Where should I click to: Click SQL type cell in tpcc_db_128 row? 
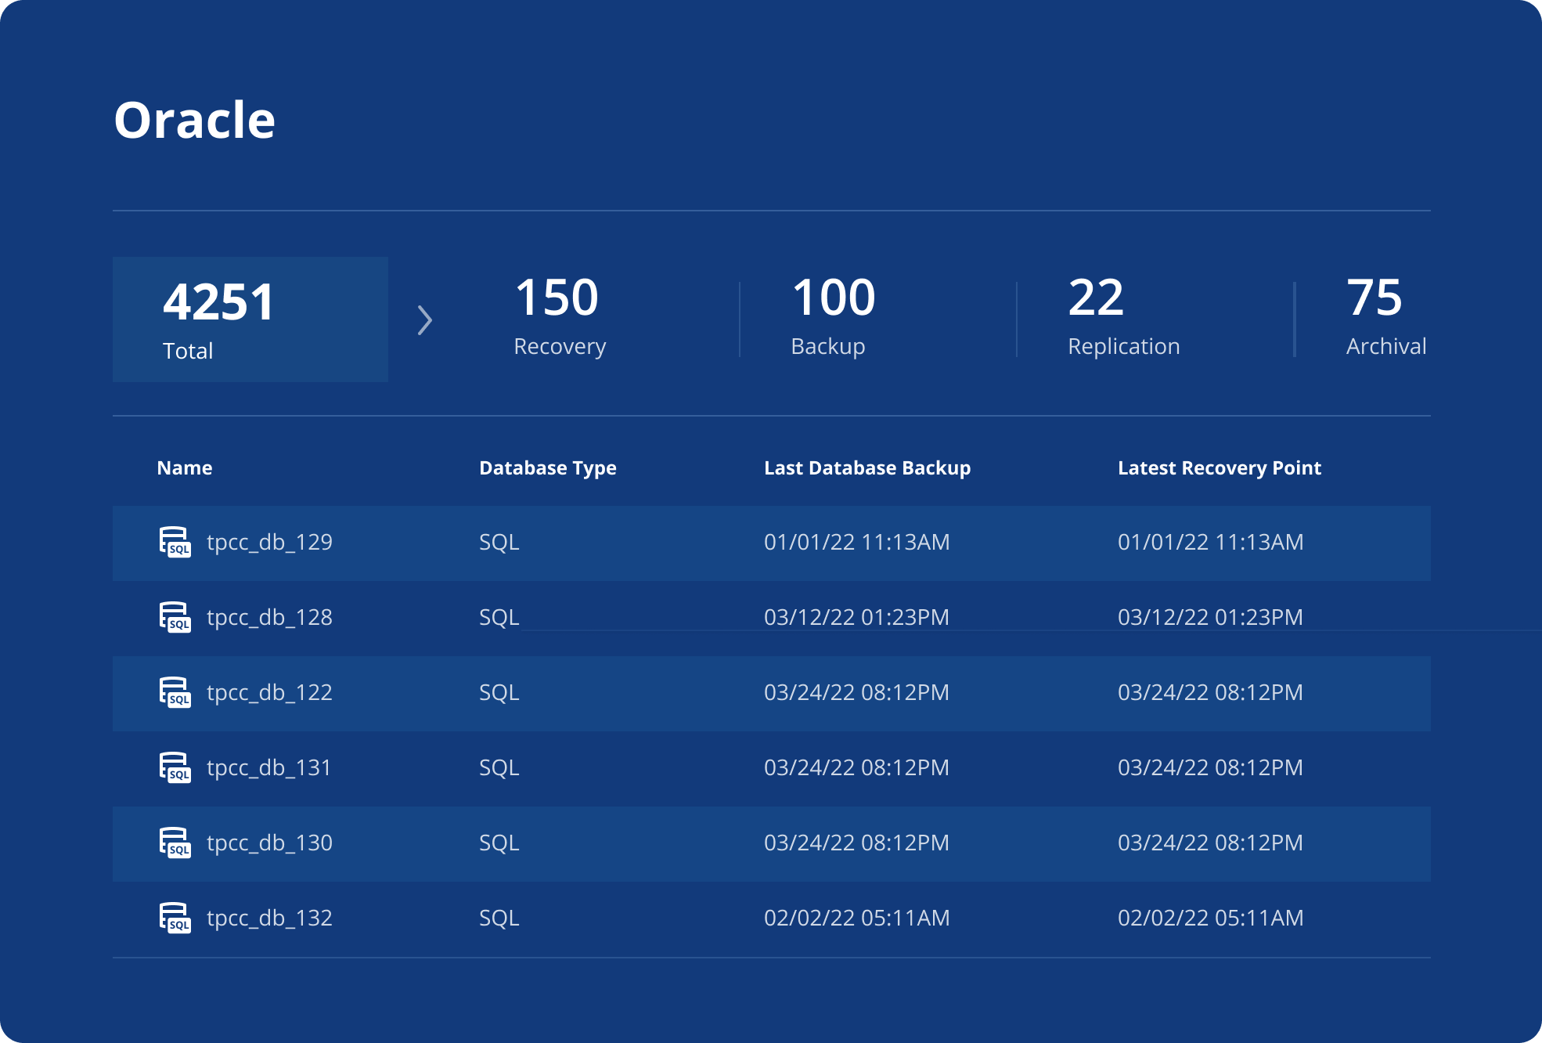[x=499, y=617]
